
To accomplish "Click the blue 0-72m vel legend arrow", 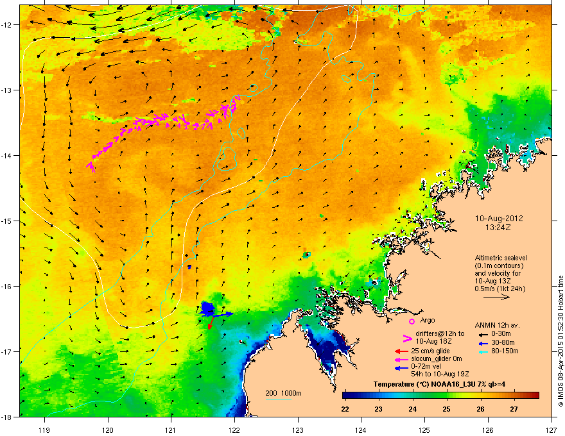I will tap(401, 368).
